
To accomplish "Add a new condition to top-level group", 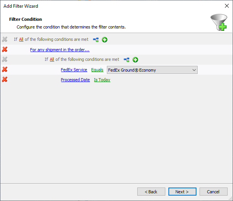I will (x=105, y=40).
